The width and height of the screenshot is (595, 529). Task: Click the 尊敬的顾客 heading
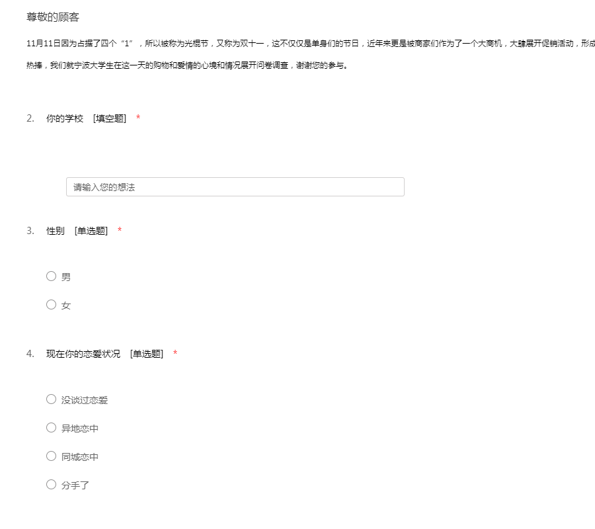coord(53,17)
